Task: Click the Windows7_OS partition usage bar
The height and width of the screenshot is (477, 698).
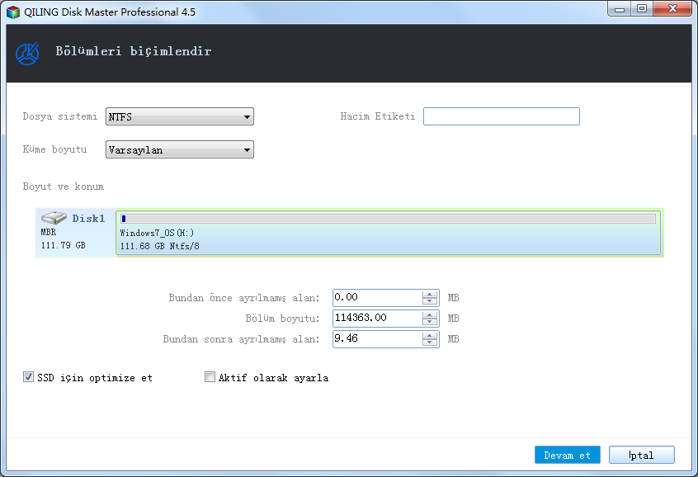Action: [388, 219]
